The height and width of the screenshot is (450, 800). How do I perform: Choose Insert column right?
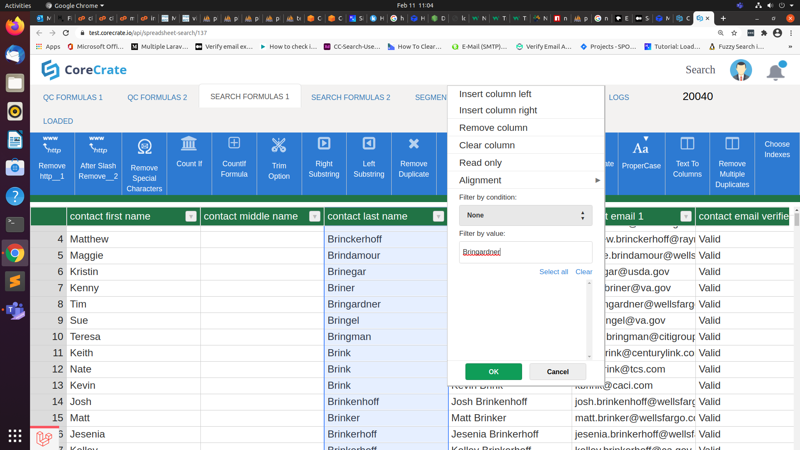pos(525,110)
